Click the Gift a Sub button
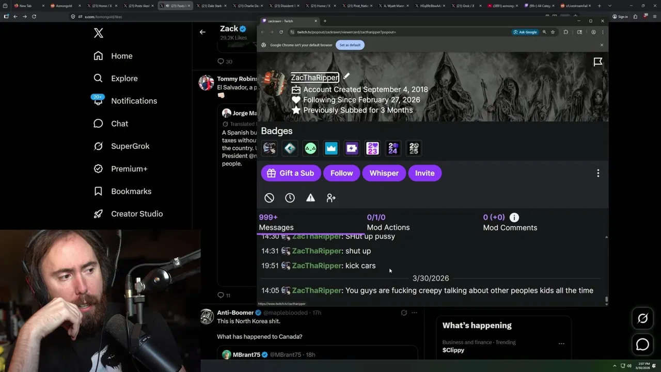Screen dimensions: 661x372 pos(291,173)
